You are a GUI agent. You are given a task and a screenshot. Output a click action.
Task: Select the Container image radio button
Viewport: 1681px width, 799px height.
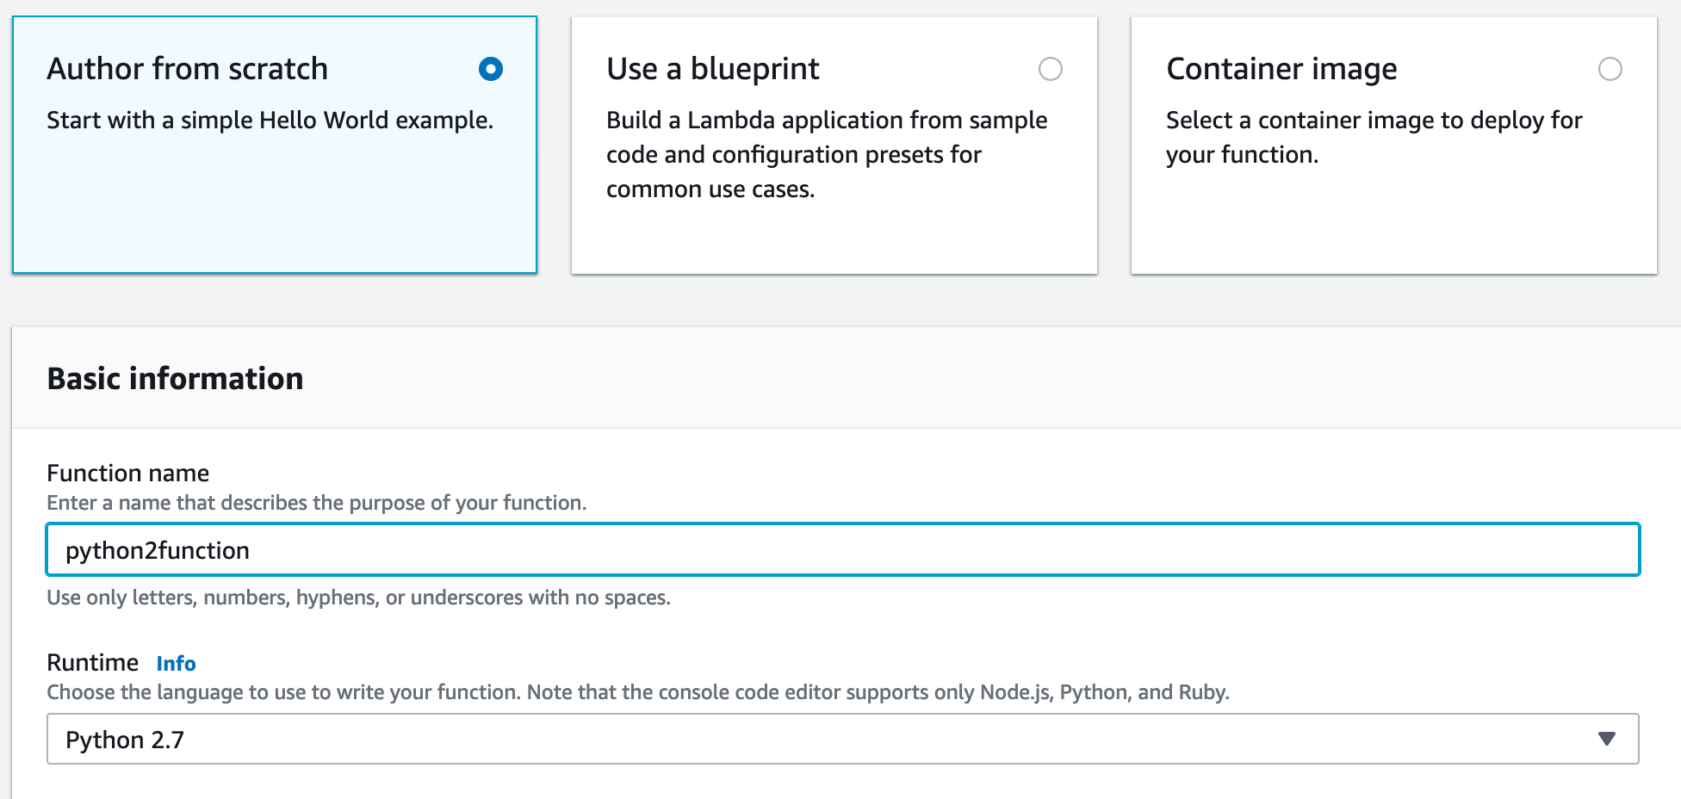(x=1610, y=69)
